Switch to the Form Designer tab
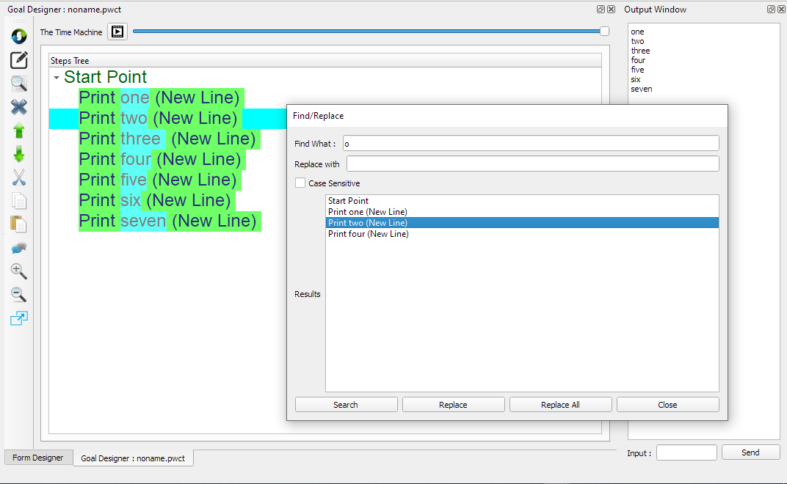Image resolution: width=787 pixels, height=484 pixels. coord(38,458)
